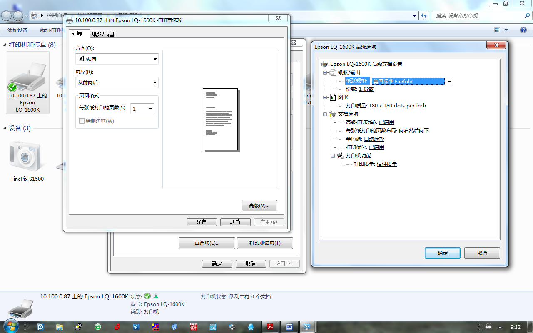
Task: Click the large printer icon in the details pane
Action: [20, 308]
